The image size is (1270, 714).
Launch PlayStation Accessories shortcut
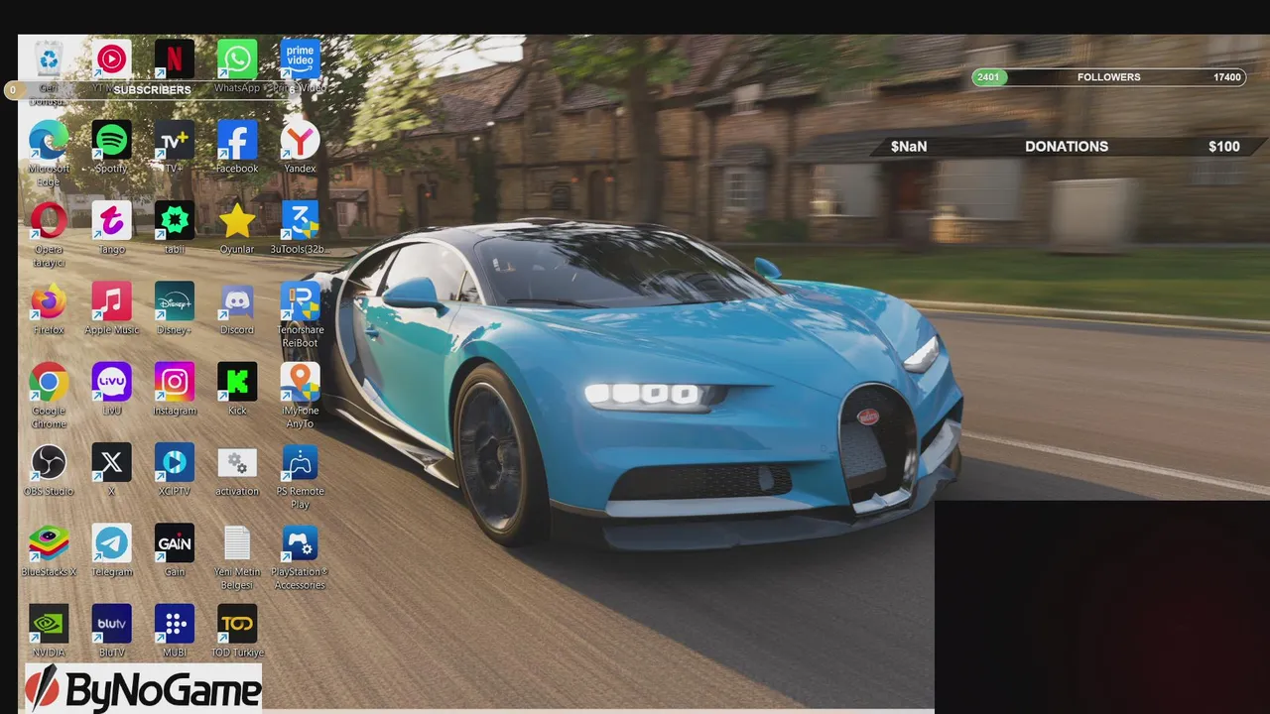300,542
